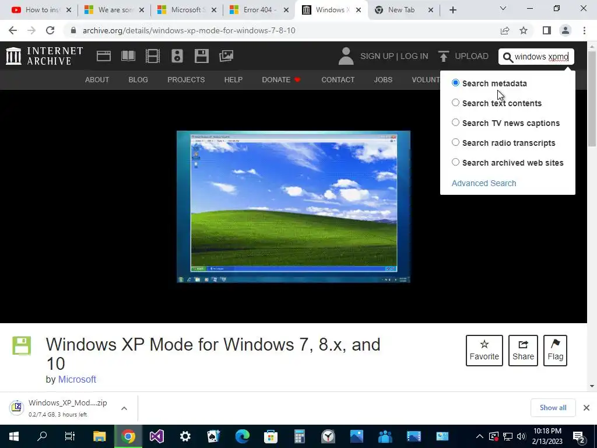
Task: Select Search metadata radio button
Action: click(455, 83)
